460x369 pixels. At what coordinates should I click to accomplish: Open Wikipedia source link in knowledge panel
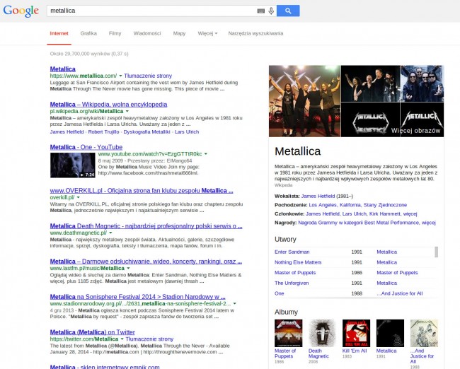point(283,185)
